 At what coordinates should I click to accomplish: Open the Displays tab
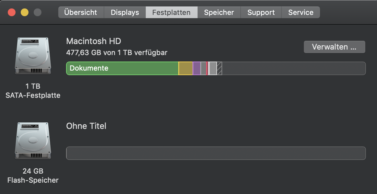tap(125, 13)
